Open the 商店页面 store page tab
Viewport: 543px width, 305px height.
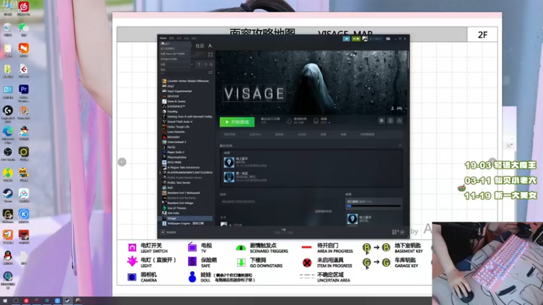[x=229, y=134]
